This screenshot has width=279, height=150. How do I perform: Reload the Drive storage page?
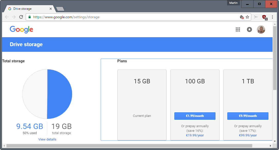(21, 17)
